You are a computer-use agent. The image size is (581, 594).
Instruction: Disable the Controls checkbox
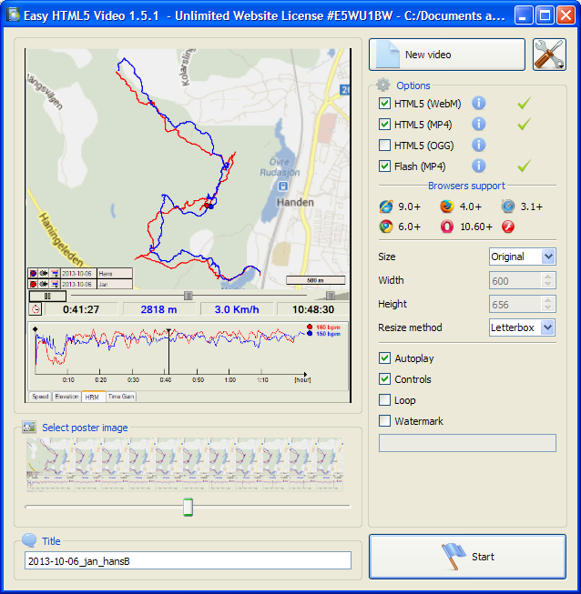(x=384, y=378)
